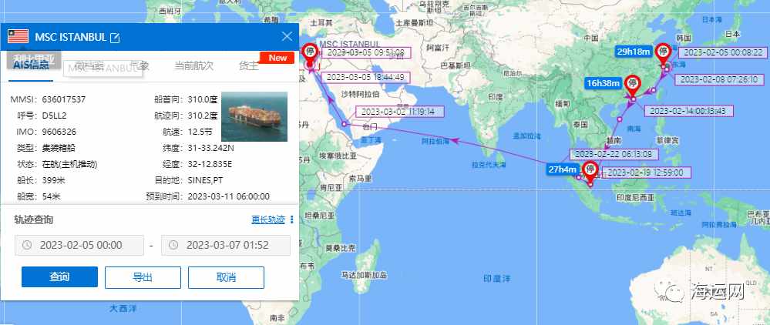The width and height of the screenshot is (770, 325).
Task: Click the 查询 button
Action: pyautogui.click(x=59, y=277)
